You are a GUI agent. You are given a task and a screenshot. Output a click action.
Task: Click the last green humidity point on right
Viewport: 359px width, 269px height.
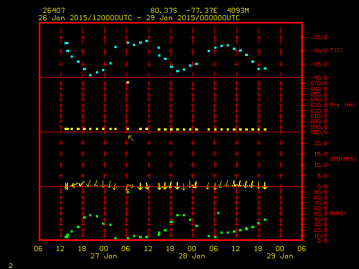click(x=265, y=220)
